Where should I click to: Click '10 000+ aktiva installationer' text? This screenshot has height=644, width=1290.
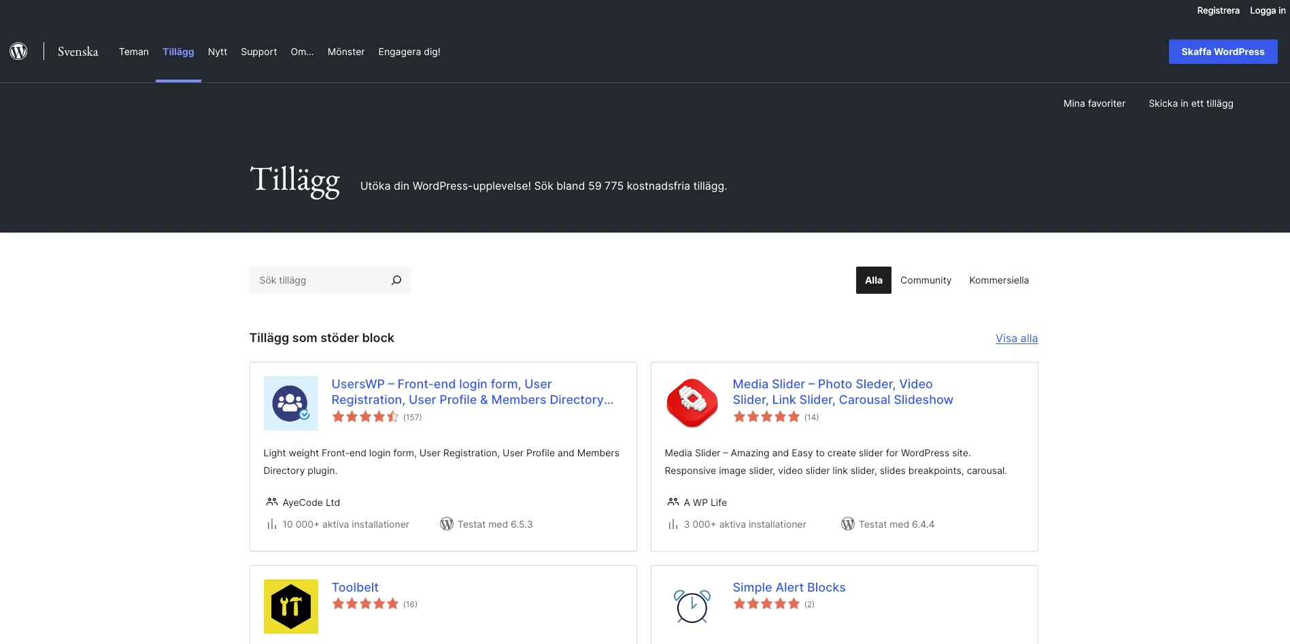pyautogui.click(x=345, y=524)
